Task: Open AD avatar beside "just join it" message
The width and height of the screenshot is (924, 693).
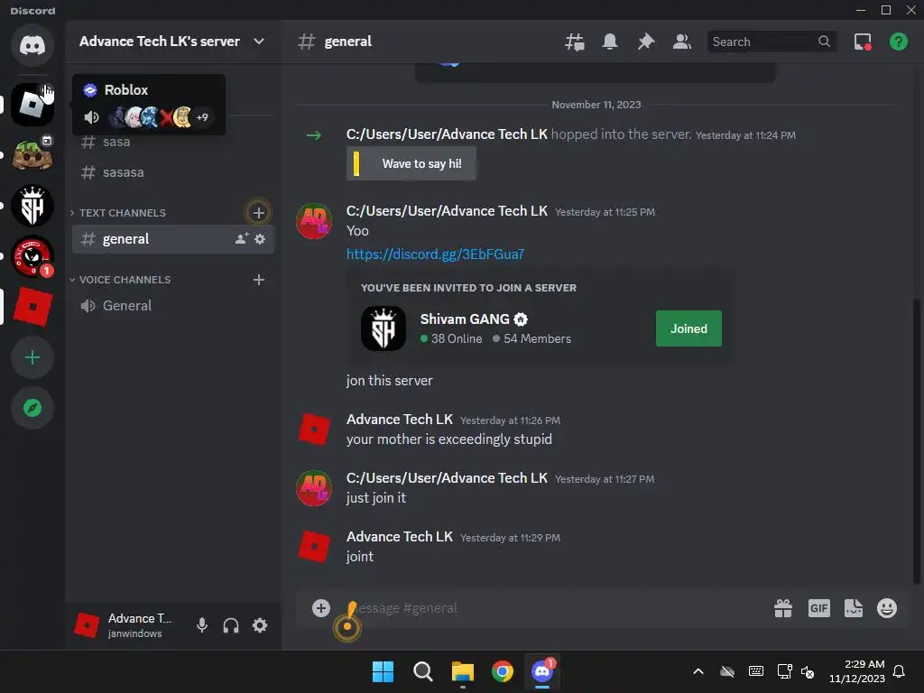Action: pyautogui.click(x=314, y=488)
